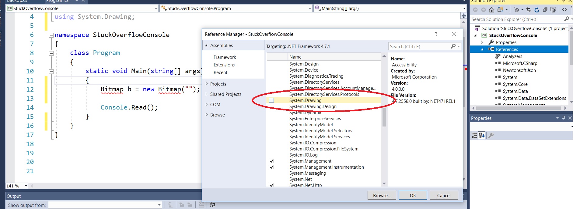Image resolution: width=573 pixels, height=209 pixels.
Task: Uncheck System.Management.Instrumentation checkbox
Action: pos(271,167)
